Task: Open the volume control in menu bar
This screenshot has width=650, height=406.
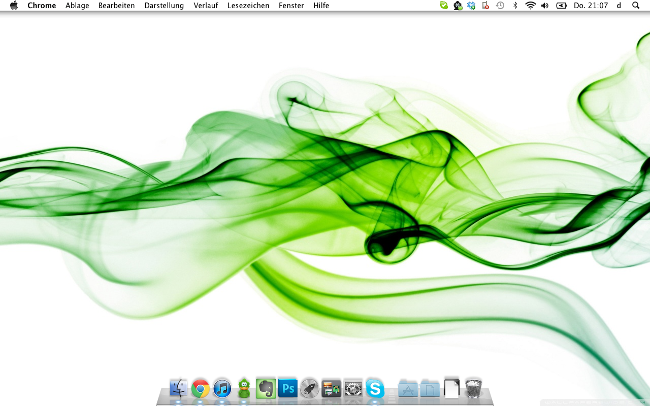Action: 545,6
